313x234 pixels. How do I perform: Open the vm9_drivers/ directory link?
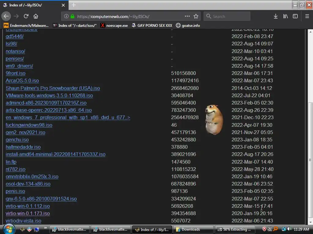pyautogui.click(x=19, y=66)
